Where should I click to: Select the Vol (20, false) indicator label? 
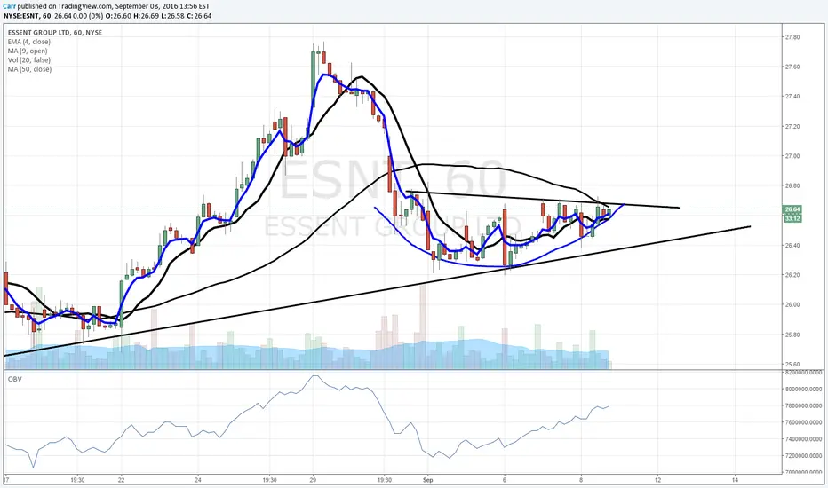(x=29, y=59)
